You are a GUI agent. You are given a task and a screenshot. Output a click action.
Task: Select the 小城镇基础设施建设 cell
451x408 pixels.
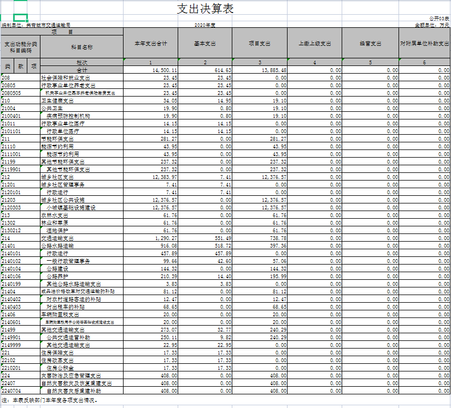pos(71,208)
